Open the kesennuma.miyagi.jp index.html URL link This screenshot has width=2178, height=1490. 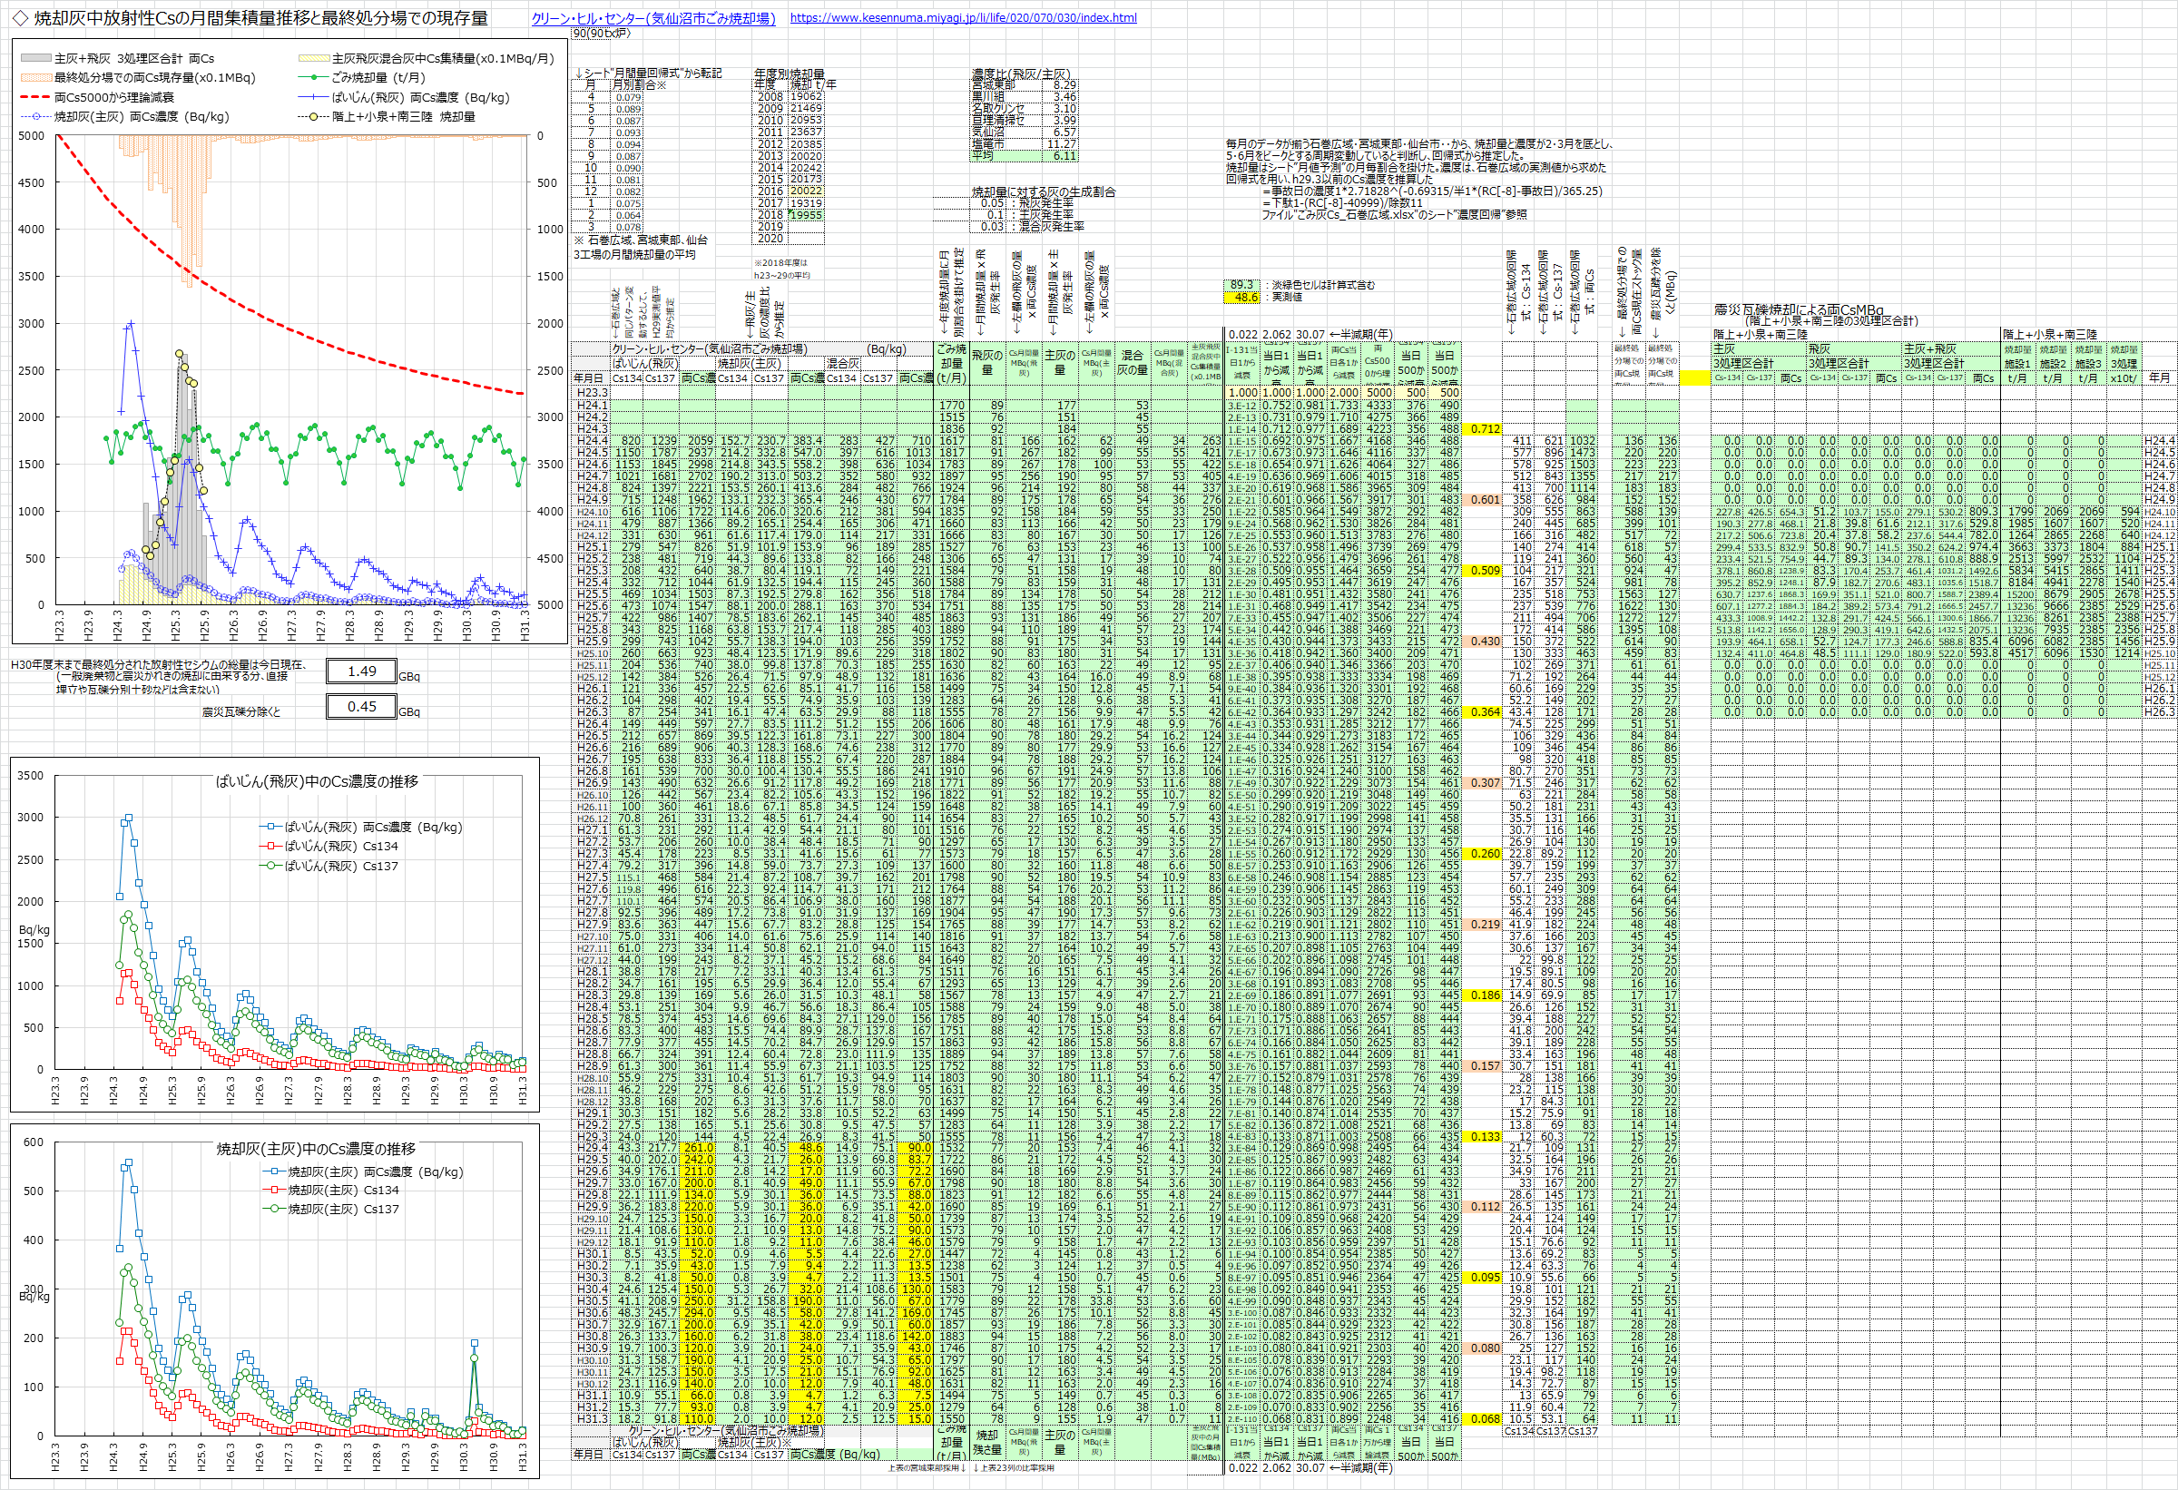pyautogui.click(x=964, y=18)
